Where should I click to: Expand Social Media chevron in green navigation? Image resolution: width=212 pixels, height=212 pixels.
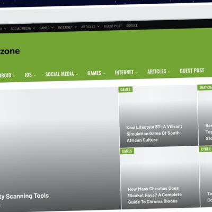point(77,74)
